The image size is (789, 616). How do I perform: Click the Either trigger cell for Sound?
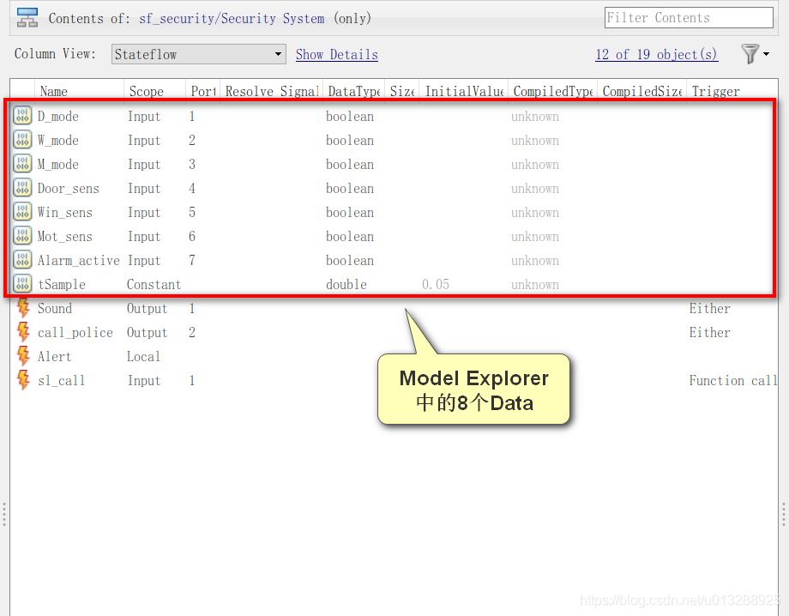point(709,309)
